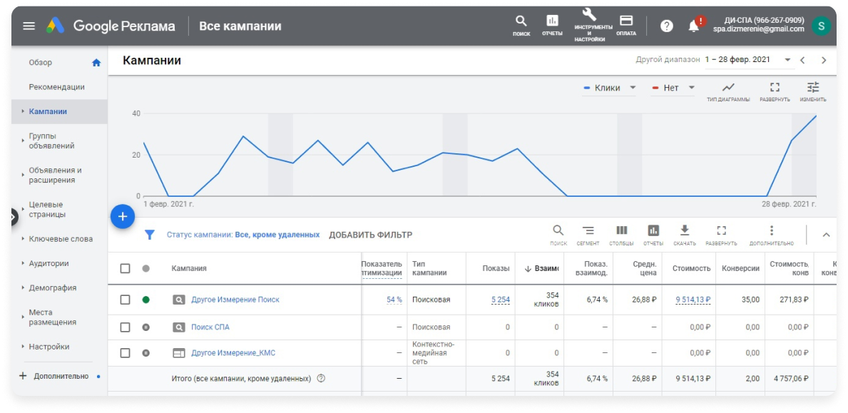Open the account avatar S

point(822,26)
